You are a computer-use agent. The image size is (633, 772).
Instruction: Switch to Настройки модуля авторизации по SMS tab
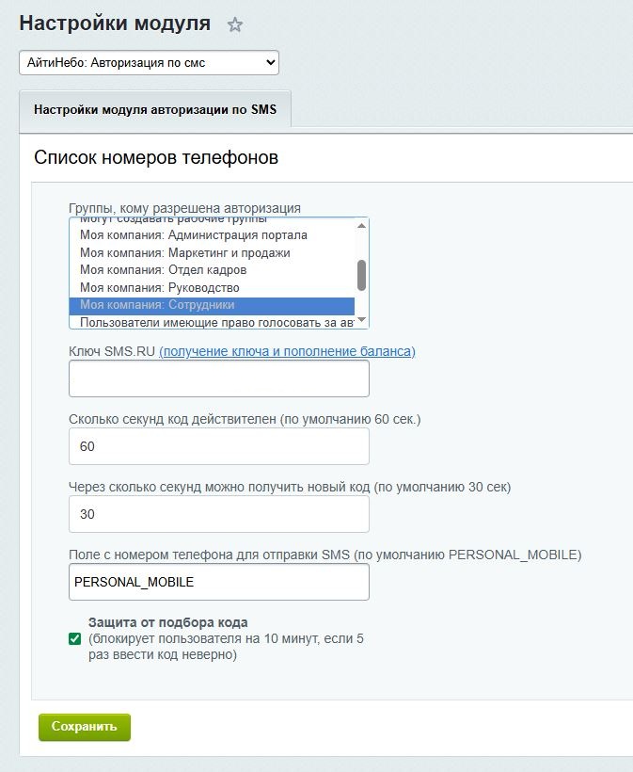click(155, 110)
